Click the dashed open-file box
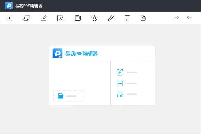201x134 pixels. [69, 96]
